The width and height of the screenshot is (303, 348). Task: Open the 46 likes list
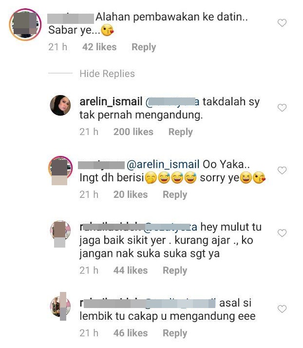(131, 333)
